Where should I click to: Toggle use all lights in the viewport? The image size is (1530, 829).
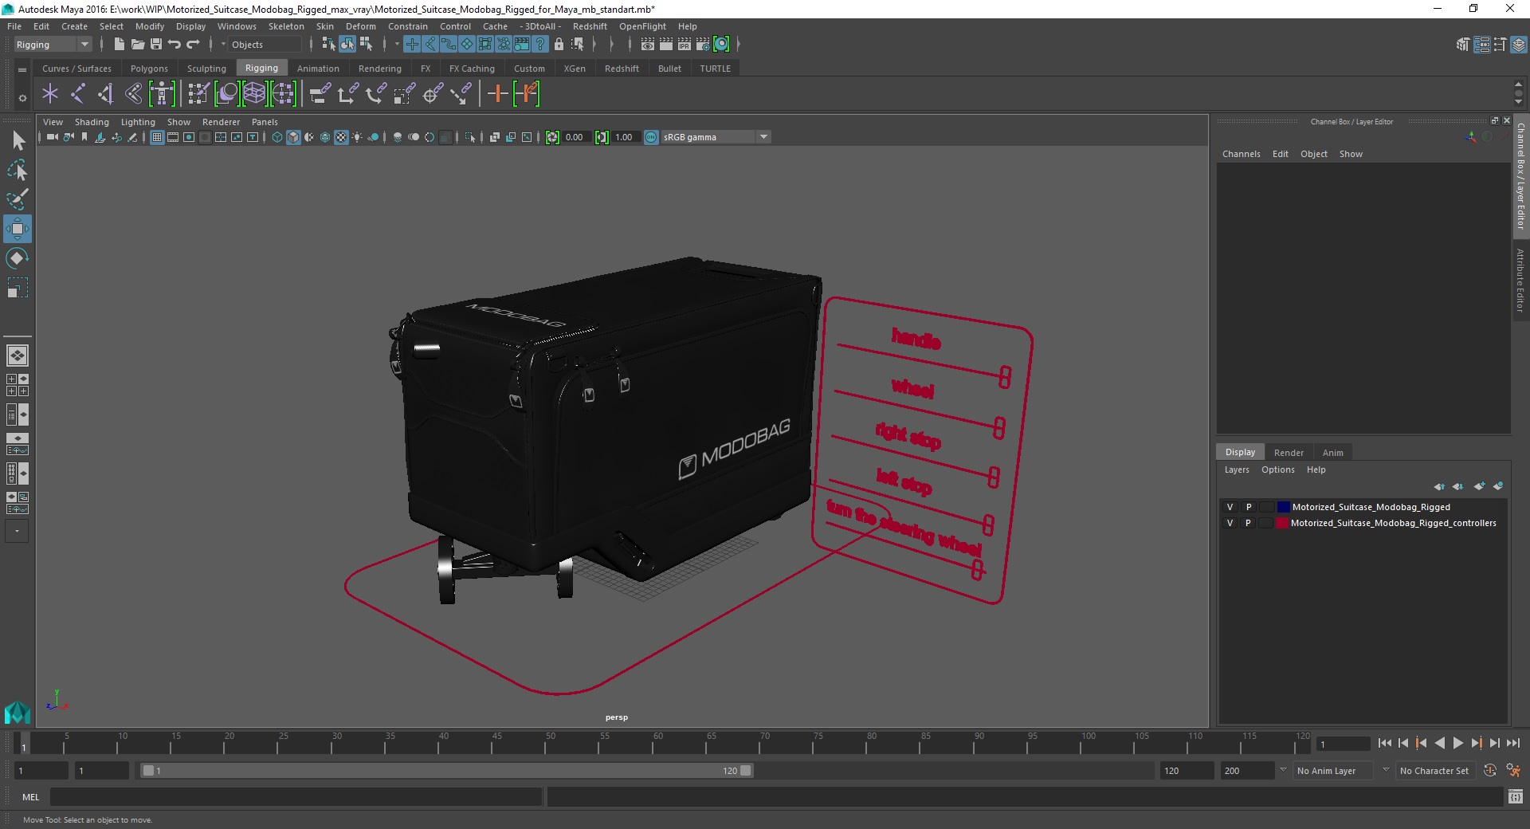click(x=357, y=137)
